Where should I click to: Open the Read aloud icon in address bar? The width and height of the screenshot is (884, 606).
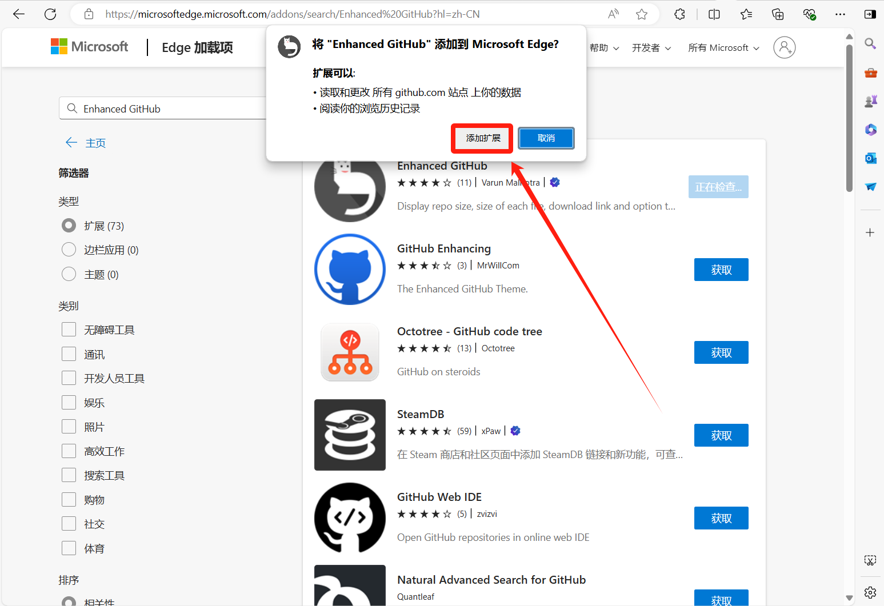pyautogui.click(x=613, y=14)
